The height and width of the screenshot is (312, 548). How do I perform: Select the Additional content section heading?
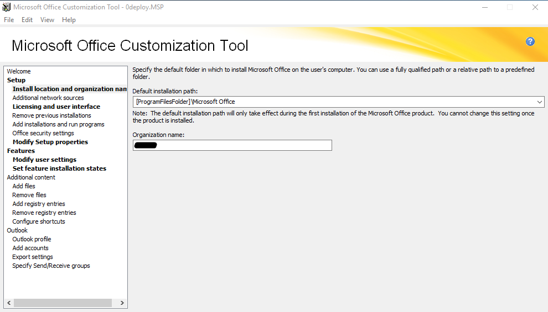pos(31,177)
